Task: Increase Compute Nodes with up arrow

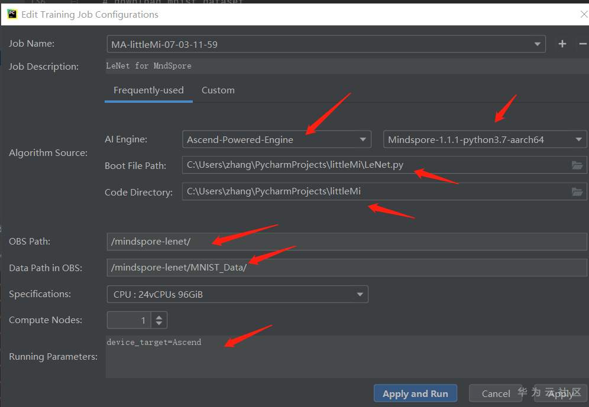Action: tap(159, 317)
